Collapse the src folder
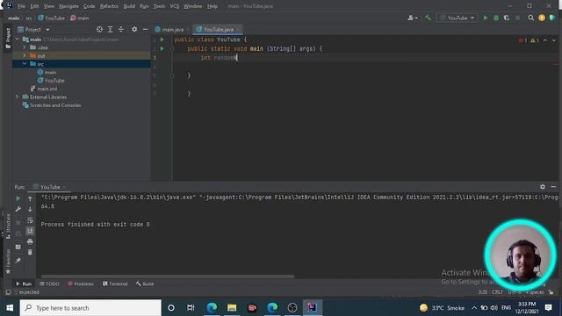Screen dimensions: 562x316 click(x=25, y=64)
